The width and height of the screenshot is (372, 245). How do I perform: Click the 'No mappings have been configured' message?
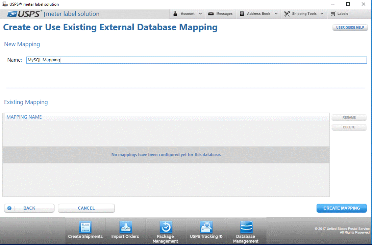(x=166, y=155)
